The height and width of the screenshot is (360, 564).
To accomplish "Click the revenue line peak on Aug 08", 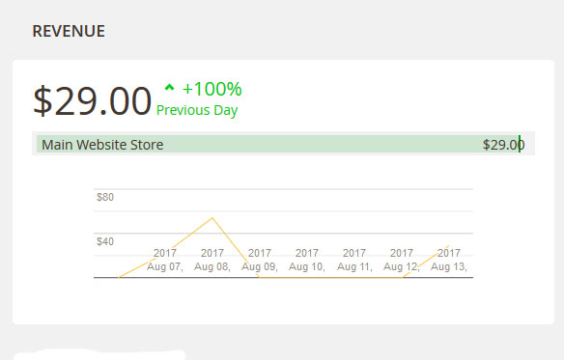I will [x=212, y=217].
